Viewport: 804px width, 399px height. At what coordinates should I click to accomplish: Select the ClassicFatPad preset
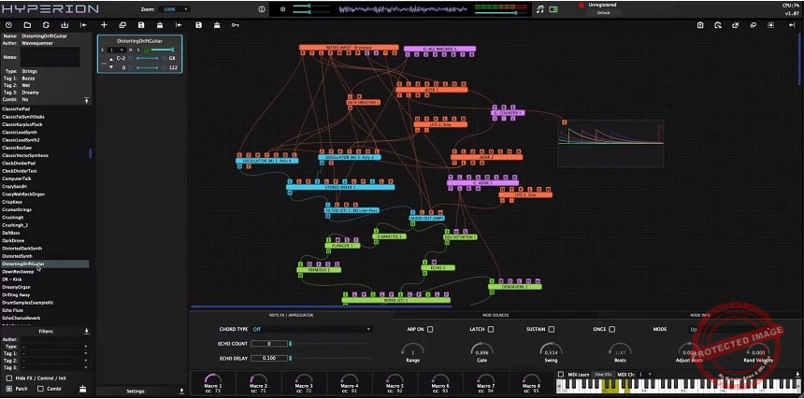click(x=15, y=108)
